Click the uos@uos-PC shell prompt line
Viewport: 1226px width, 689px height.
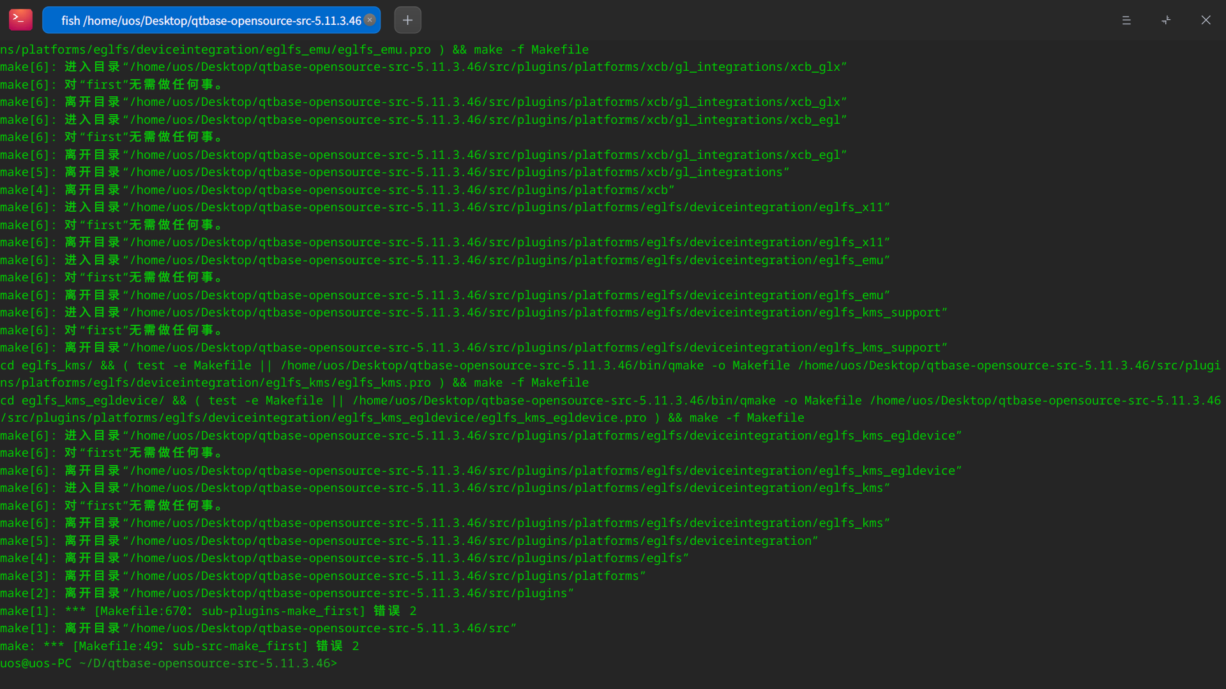(x=167, y=663)
